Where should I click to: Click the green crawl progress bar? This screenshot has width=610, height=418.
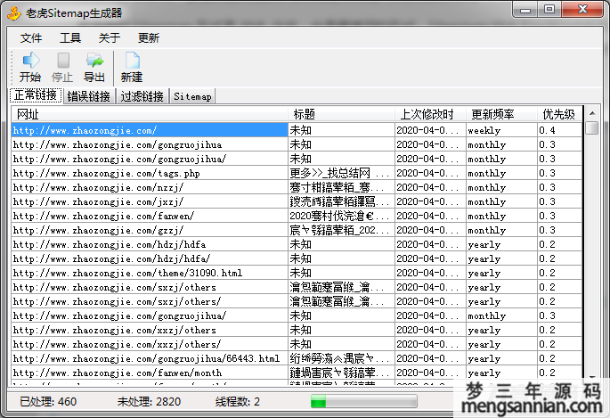point(363,401)
